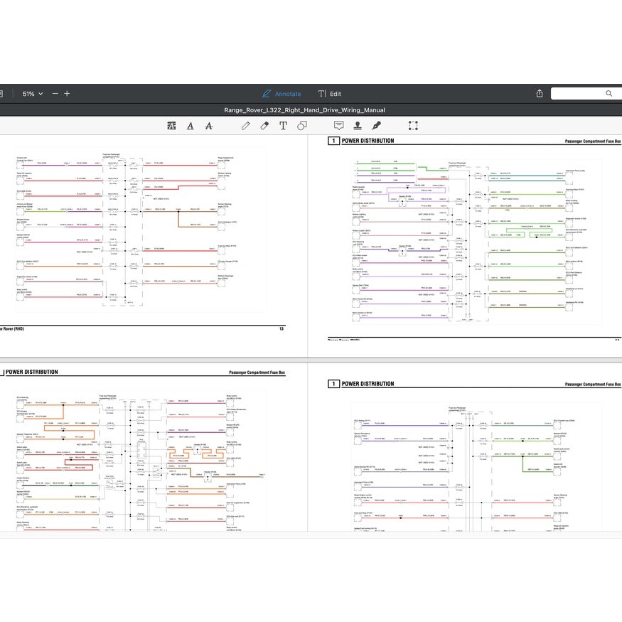Viewport: 622px width, 622px height.
Task: Zoom in with the plus button
Action: point(67,94)
